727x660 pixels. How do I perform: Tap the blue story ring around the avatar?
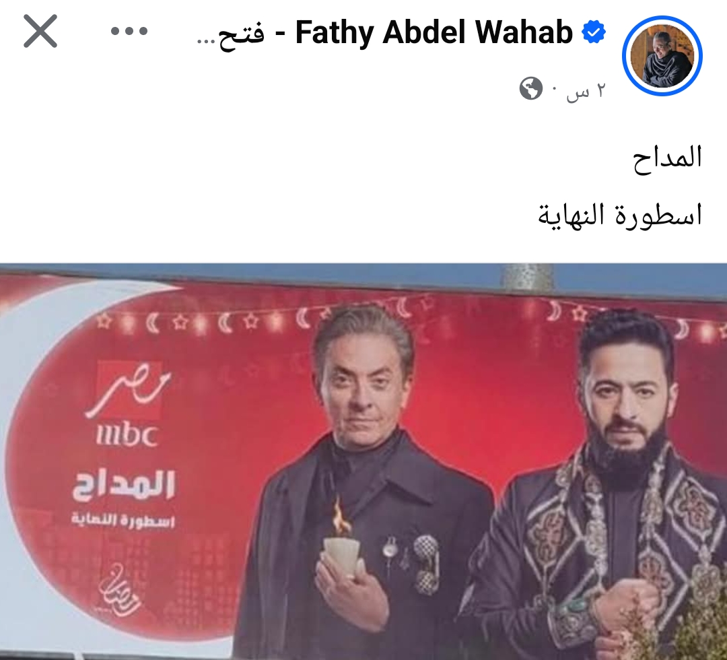662,56
